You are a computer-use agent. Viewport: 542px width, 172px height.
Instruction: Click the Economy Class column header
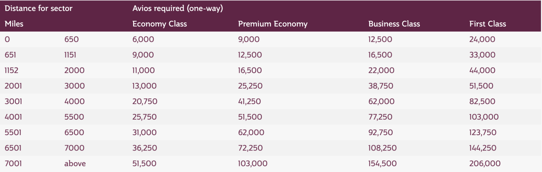159,24
